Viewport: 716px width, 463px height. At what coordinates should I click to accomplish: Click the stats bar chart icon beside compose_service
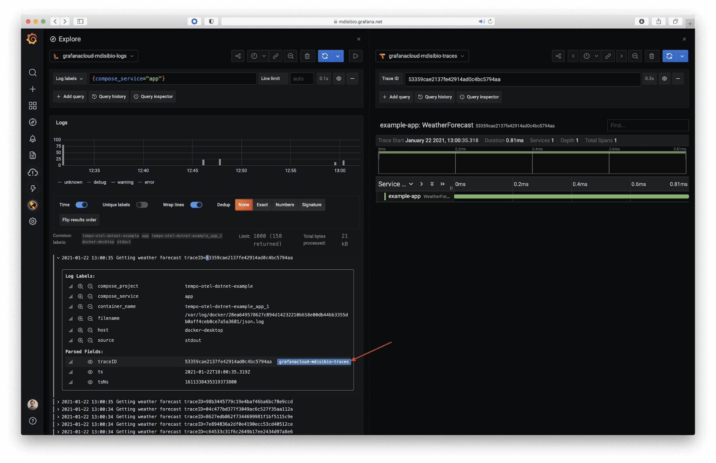point(71,296)
